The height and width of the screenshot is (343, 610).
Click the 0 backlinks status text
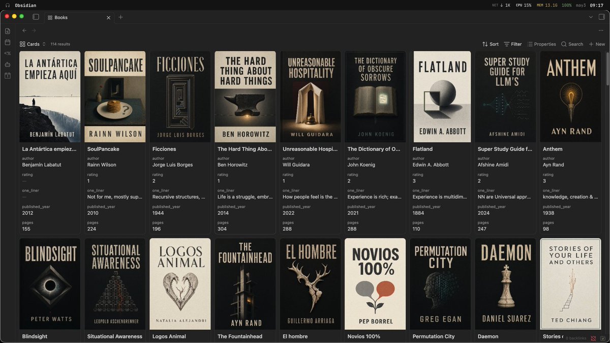pyautogui.click(x=576, y=338)
